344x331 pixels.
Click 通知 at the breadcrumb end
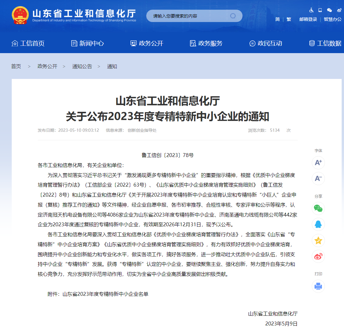[112, 66]
